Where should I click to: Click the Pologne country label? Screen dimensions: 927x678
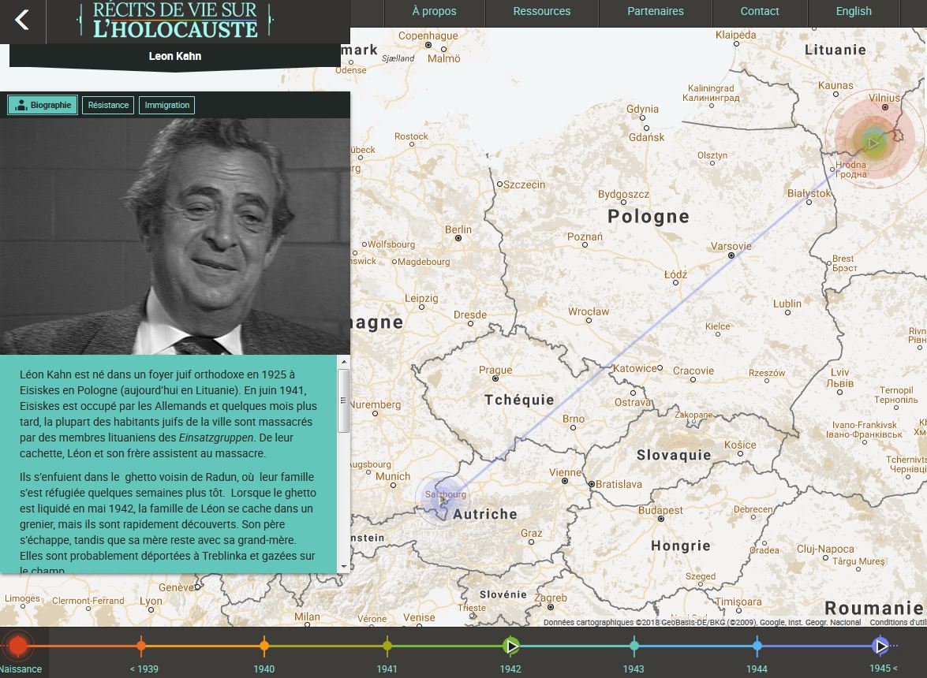pyautogui.click(x=649, y=216)
